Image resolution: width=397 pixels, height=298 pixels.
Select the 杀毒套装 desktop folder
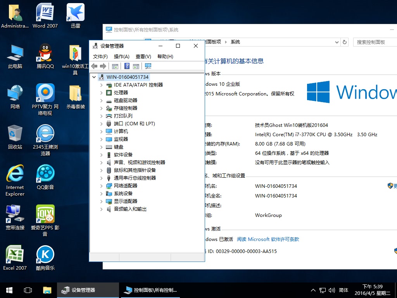click(x=76, y=97)
